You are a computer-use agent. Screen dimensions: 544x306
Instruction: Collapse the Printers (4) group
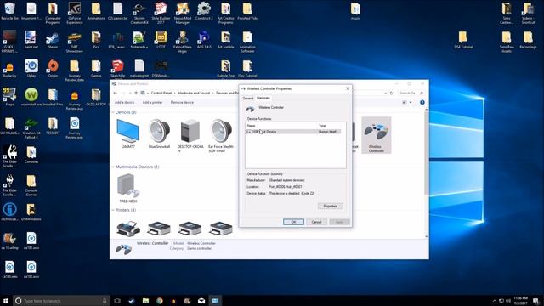(113, 210)
